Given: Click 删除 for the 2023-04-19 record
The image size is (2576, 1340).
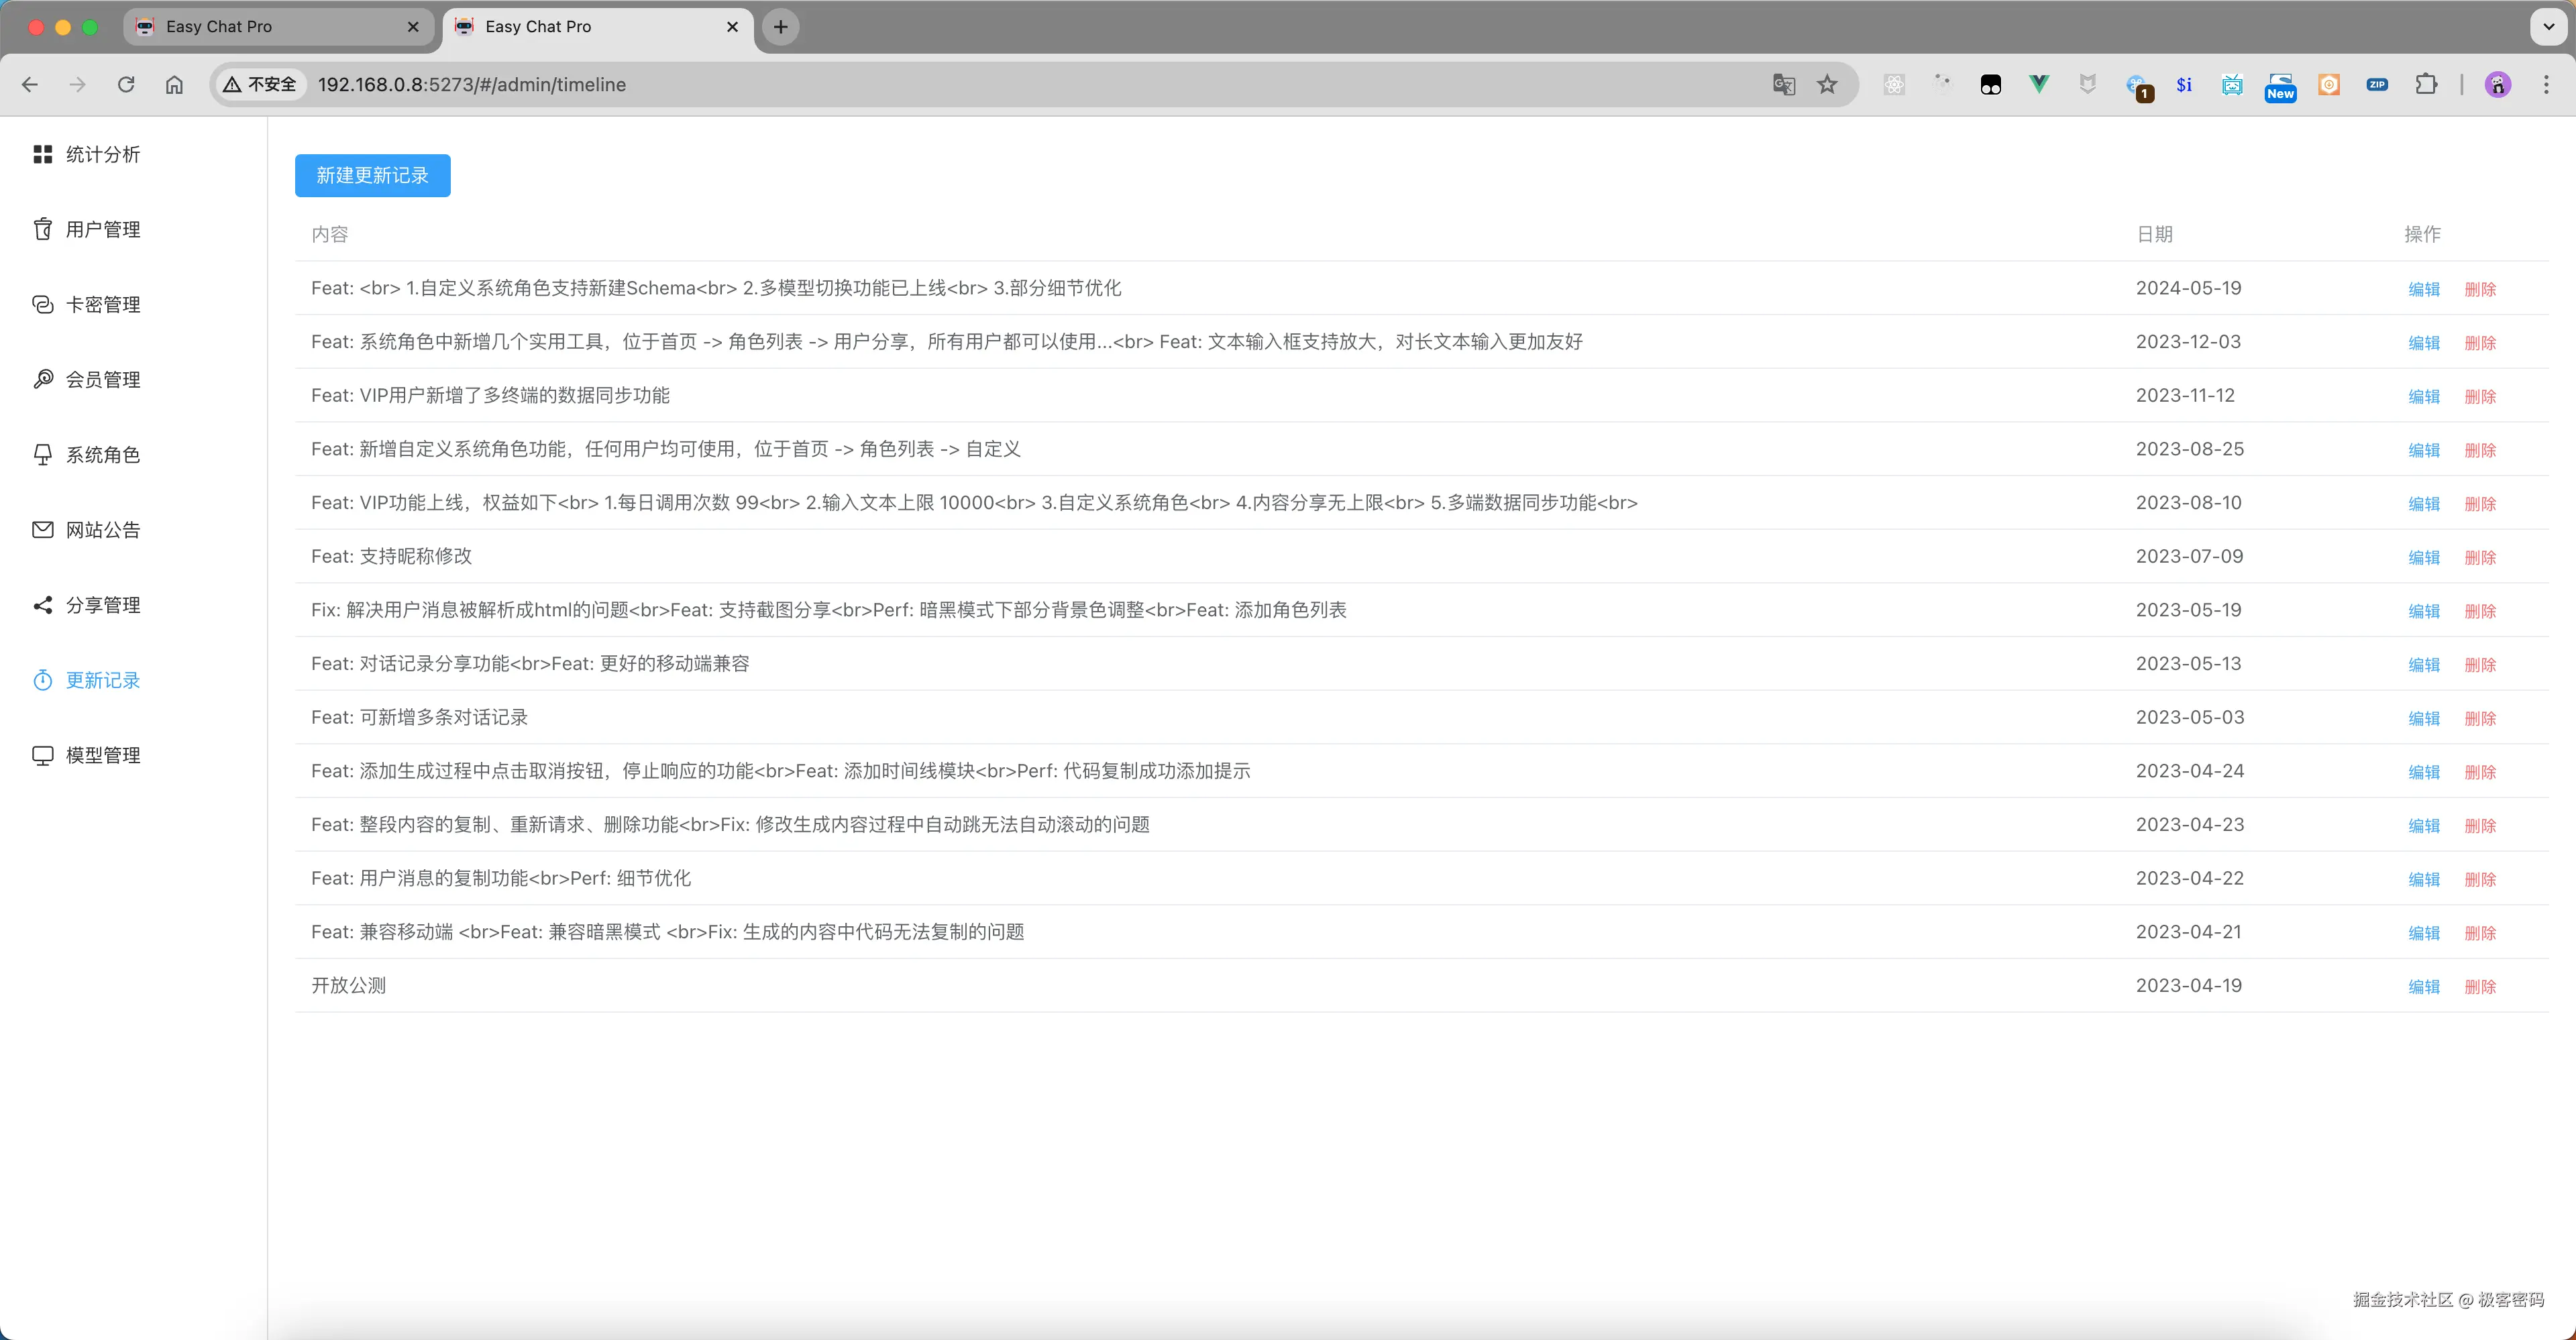Looking at the screenshot, I should pos(2479,987).
